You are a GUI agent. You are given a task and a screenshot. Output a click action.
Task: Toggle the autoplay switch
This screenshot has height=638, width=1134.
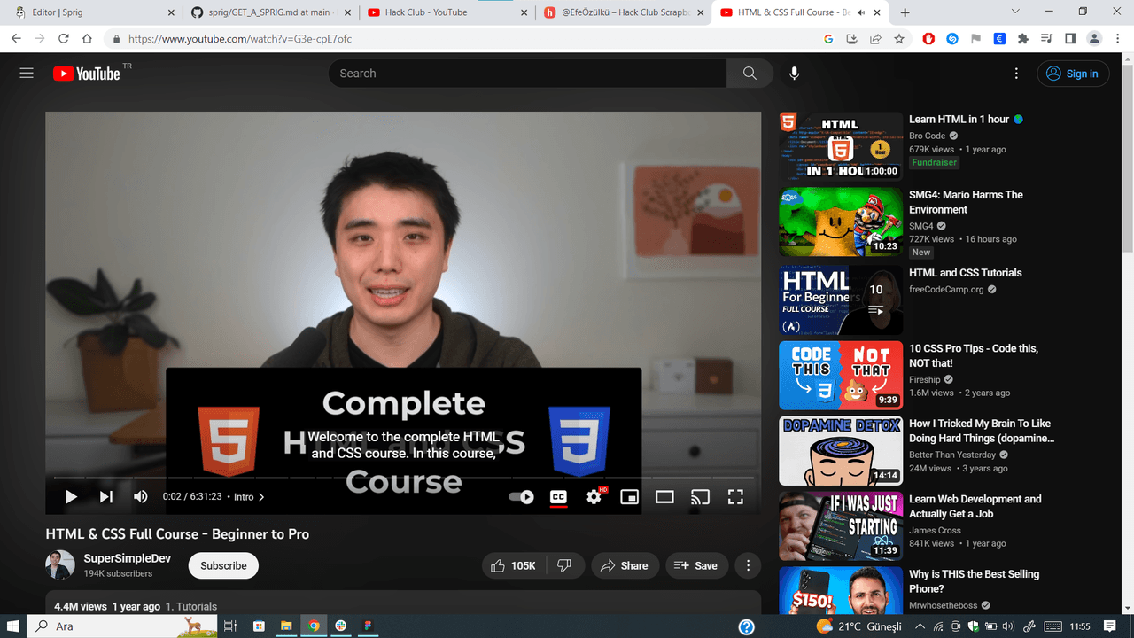coord(522,497)
